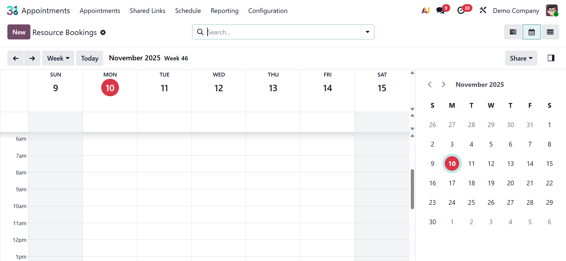This screenshot has width=566, height=261.
Task: Open the Demo Company switcher
Action: pyautogui.click(x=516, y=11)
